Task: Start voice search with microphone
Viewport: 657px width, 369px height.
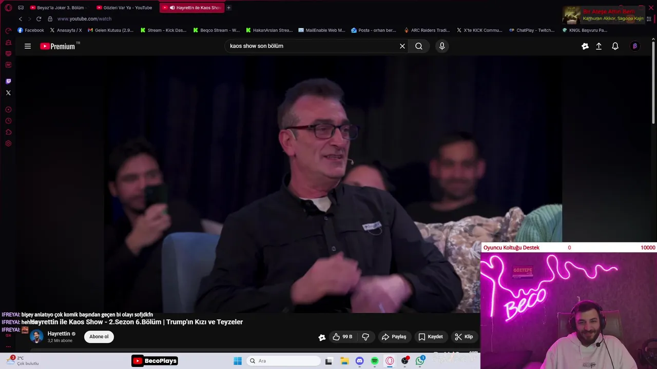Action: 442,46
